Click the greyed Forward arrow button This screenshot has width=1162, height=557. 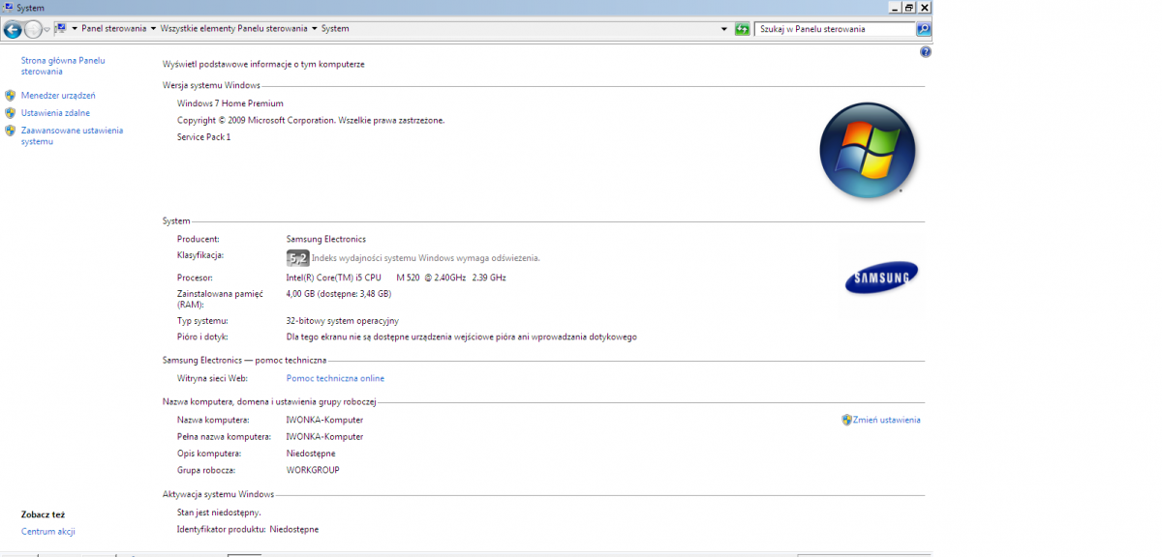tap(33, 29)
